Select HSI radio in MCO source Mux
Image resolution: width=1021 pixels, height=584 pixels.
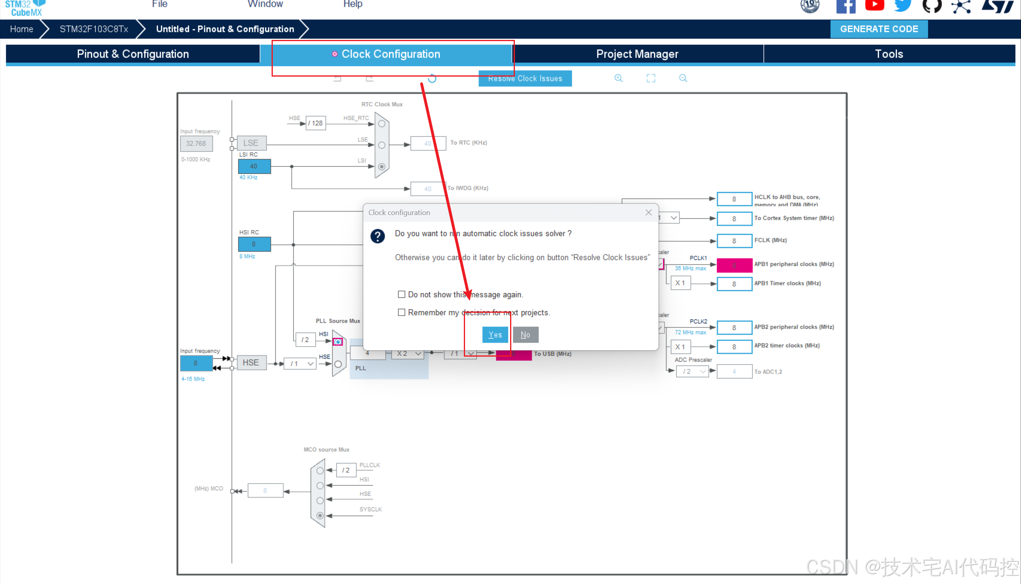320,486
